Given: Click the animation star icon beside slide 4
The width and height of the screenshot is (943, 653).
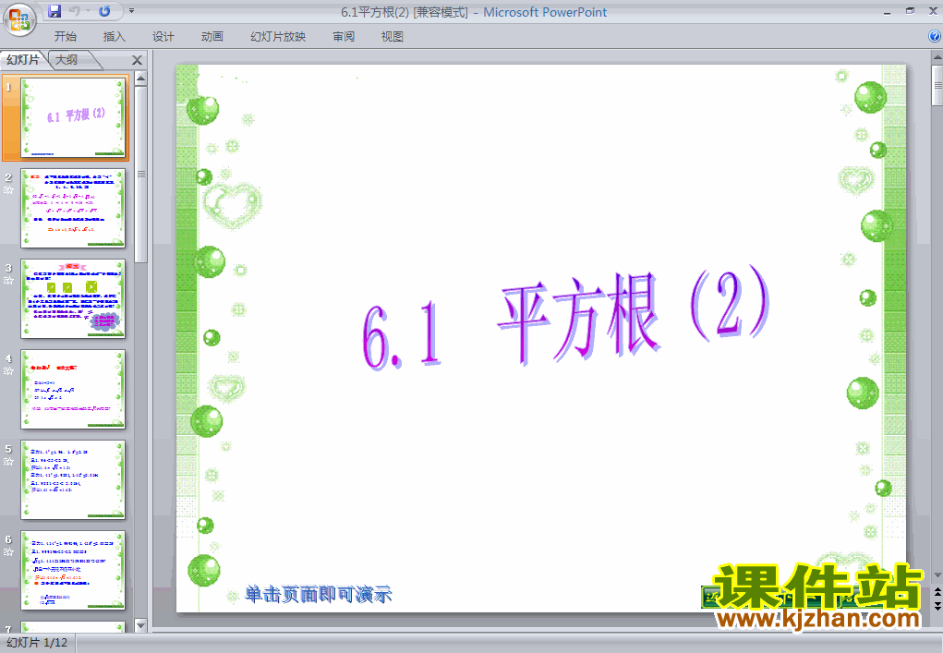Looking at the screenshot, I should click(8, 371).
